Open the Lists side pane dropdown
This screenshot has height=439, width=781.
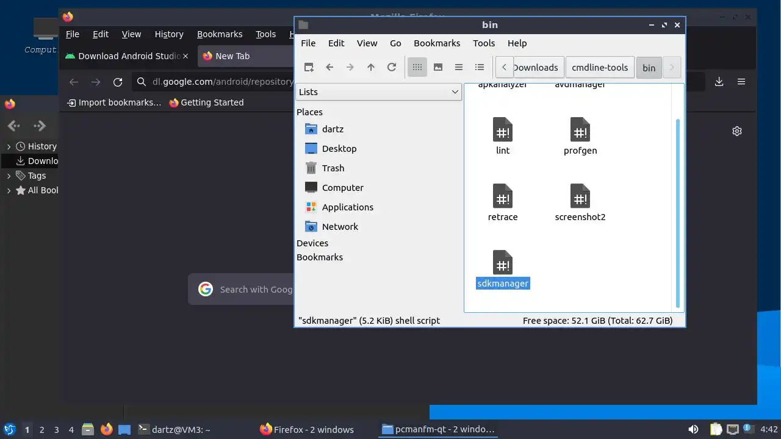coord(379,91)
